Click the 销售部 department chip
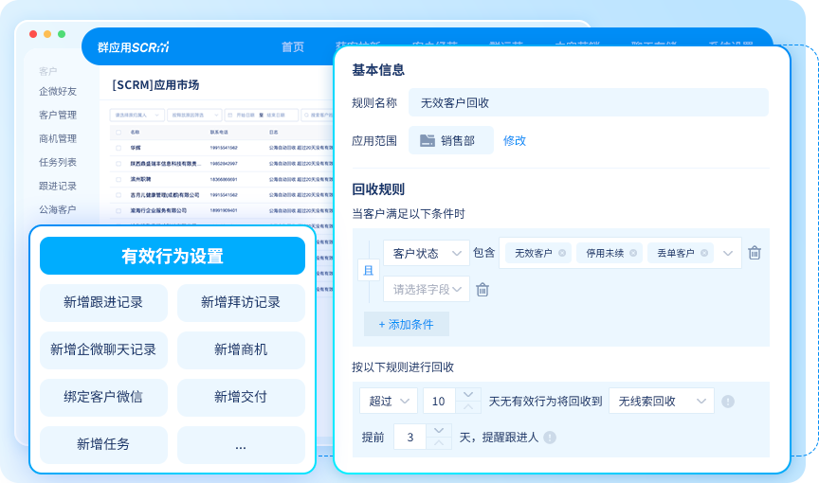Viewport: 819px width, 483px height. (451, 140)
